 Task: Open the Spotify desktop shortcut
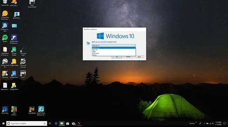click(x=5, y=39)
